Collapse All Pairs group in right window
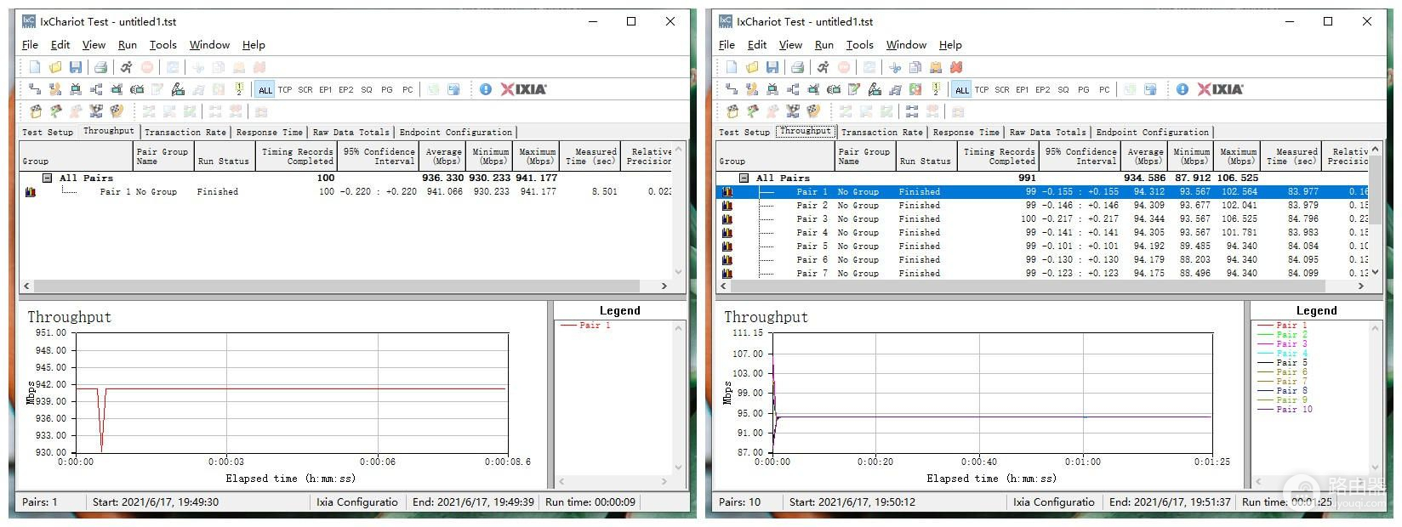 tap(744, 178)
